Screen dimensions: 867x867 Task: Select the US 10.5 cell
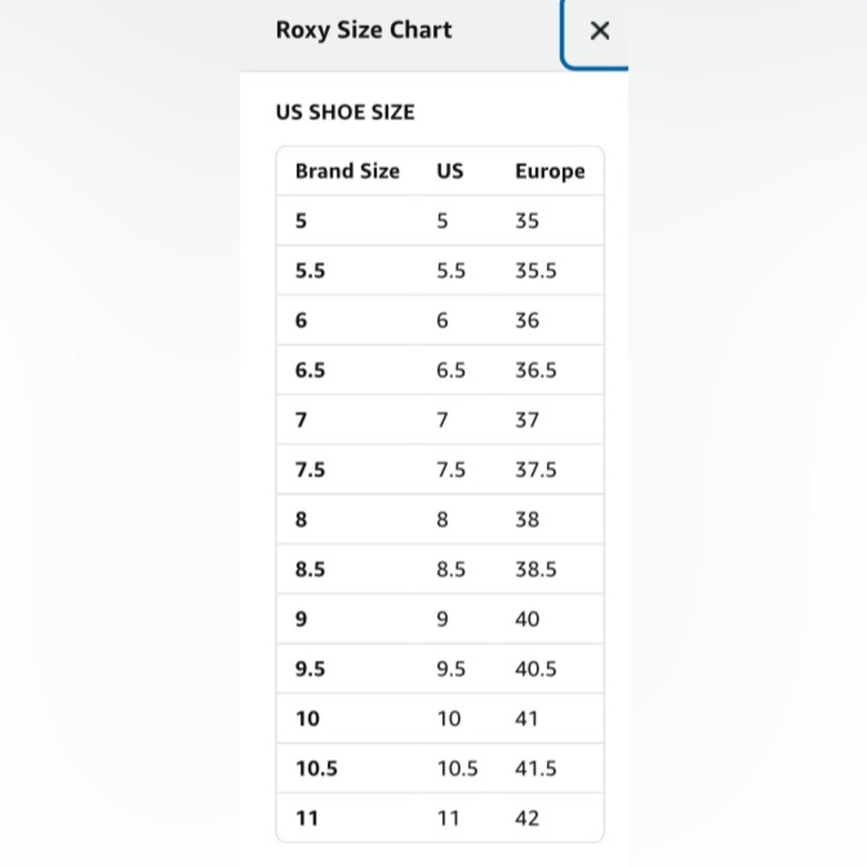(x=457, y=768)
